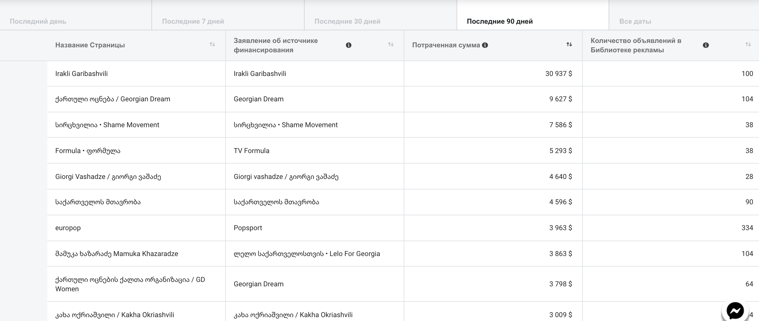Select amount 3 963 $
The image size is (759, 321).
pos(560,228)
